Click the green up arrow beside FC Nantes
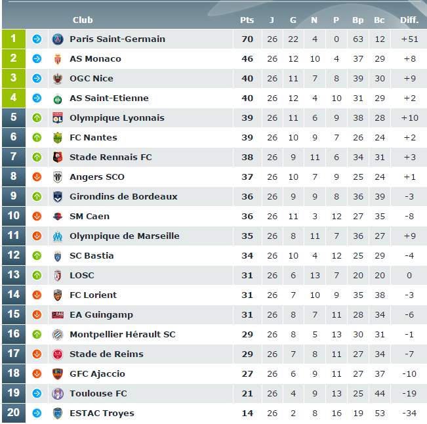Viewport: 427px width, 424px height. 37,138
